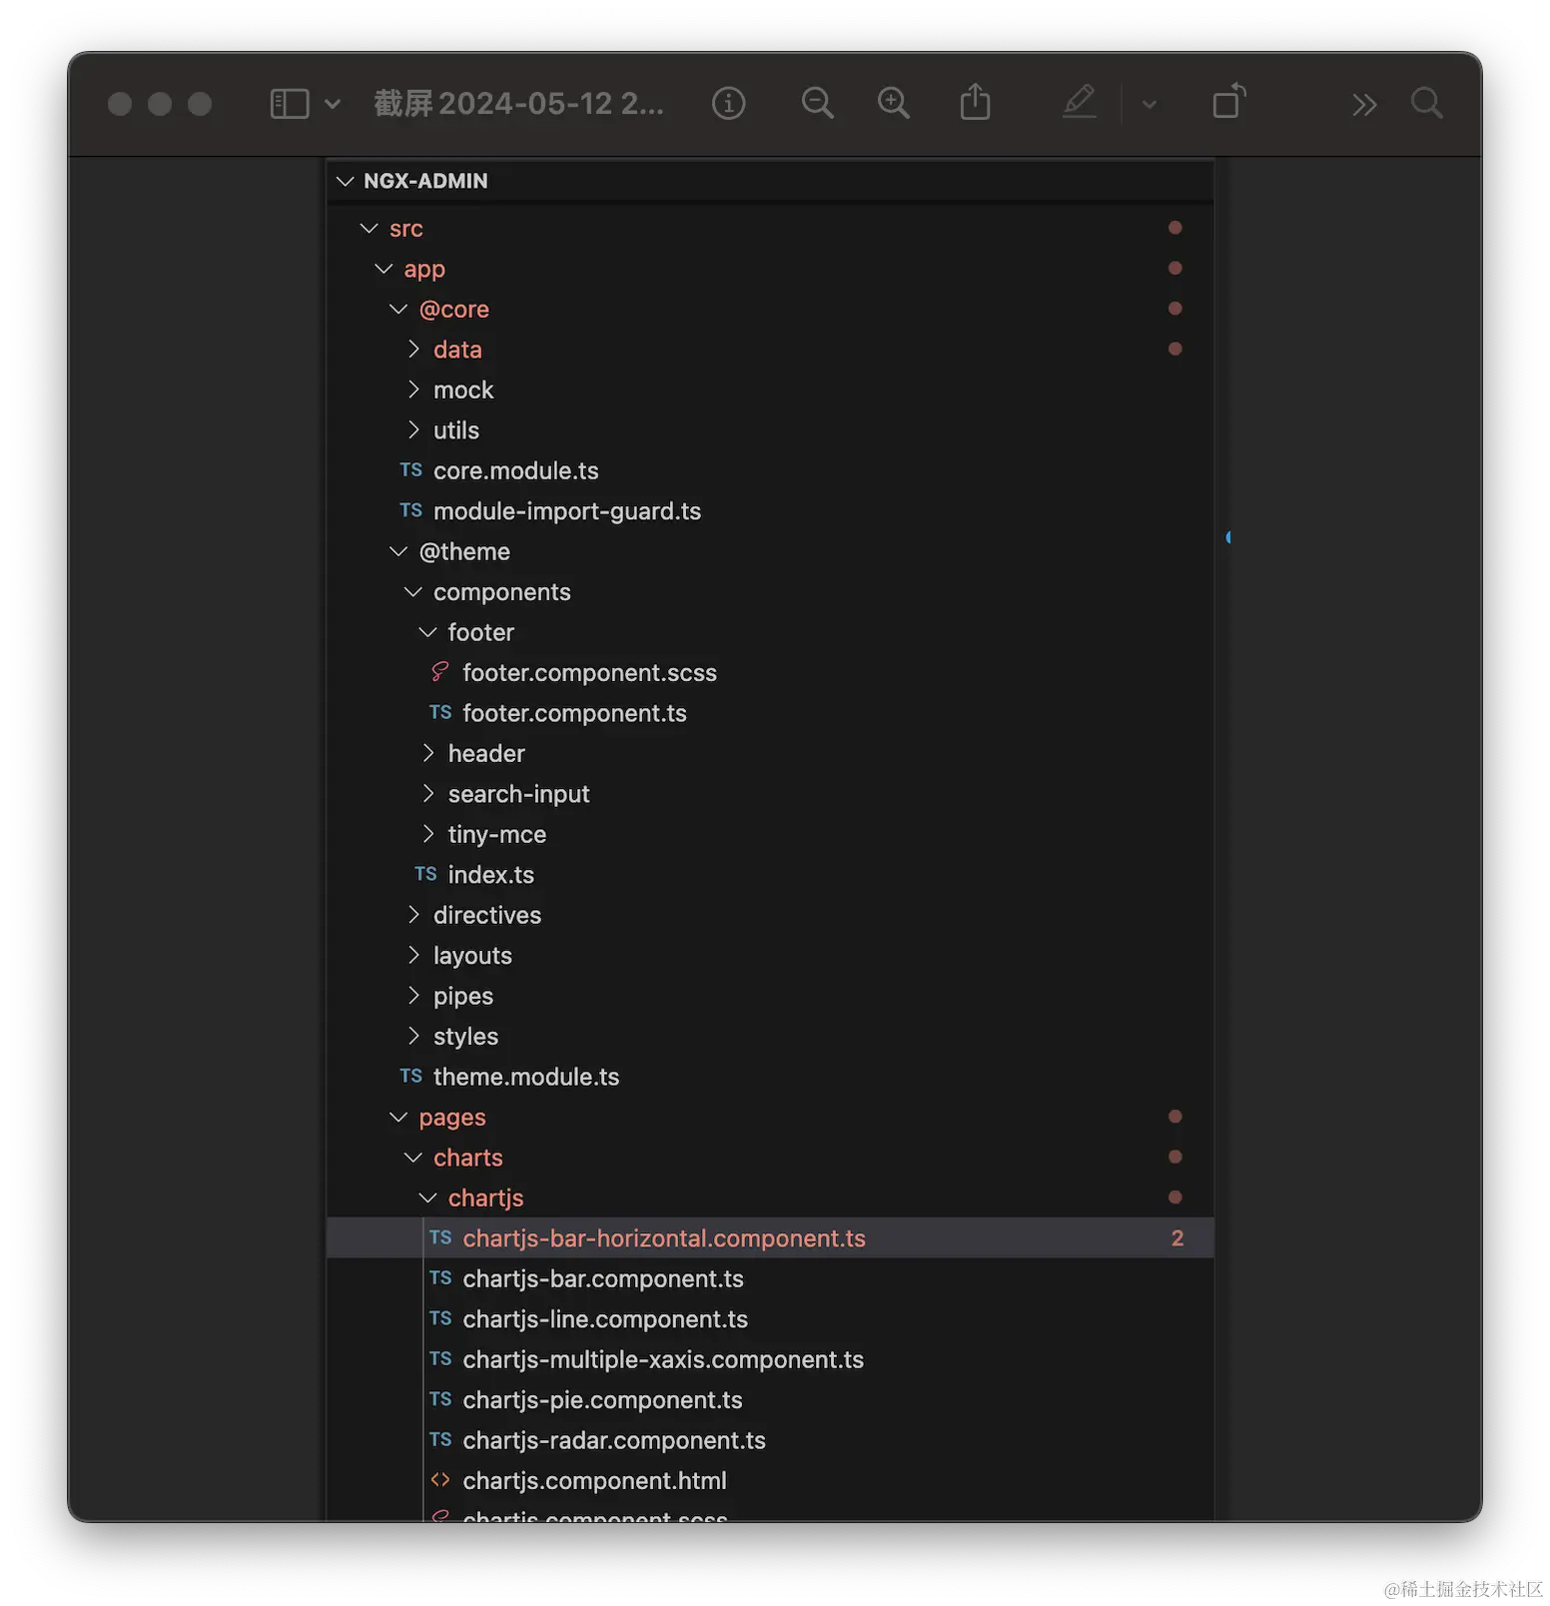Viewport: 1550px width, 1606px height.
Task: Open footer.component.scss file
Action: point(589,673)
